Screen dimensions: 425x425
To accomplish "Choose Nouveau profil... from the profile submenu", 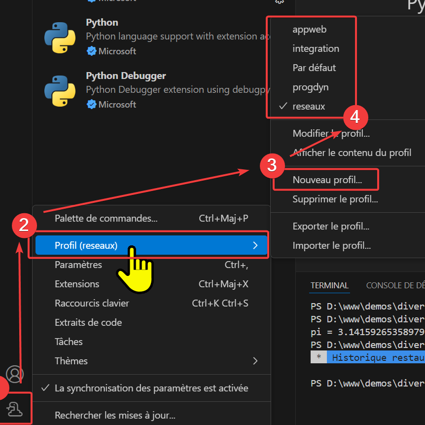I will 327,180.
